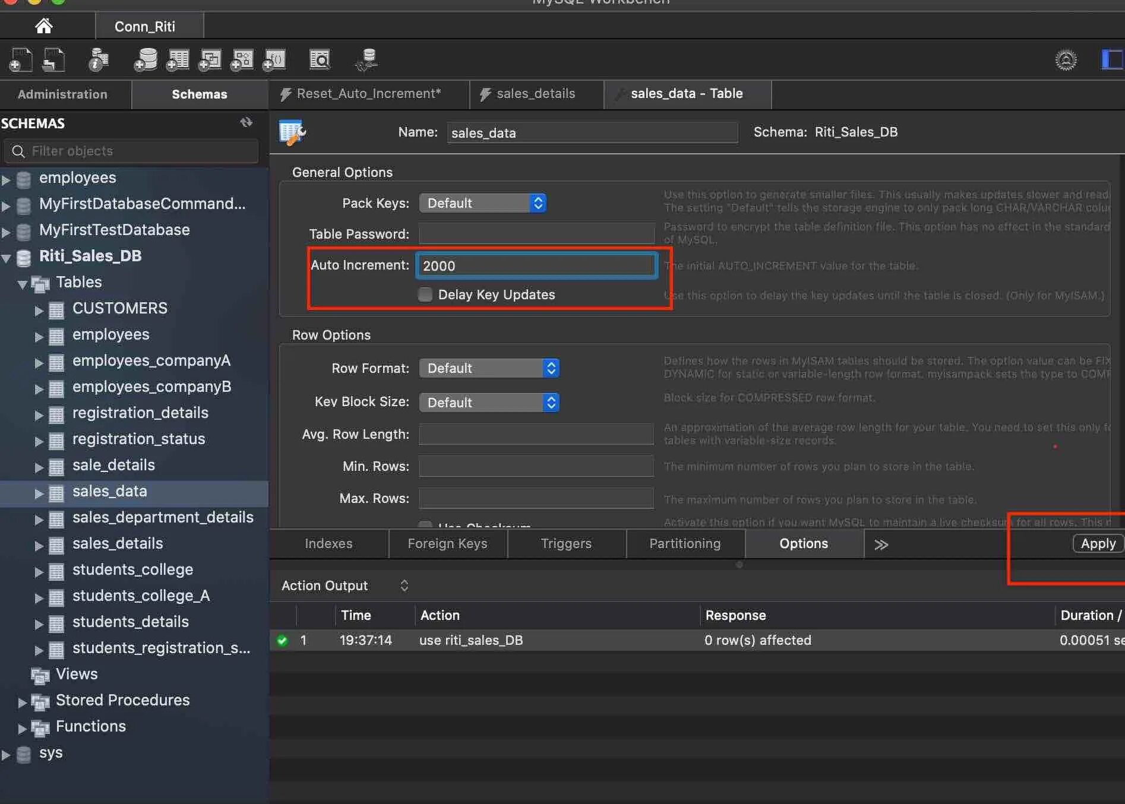Image resolution: width=1125 pixels, height=804 pixels.
Task: Switch to the Triggers tab
Action: 567,543
